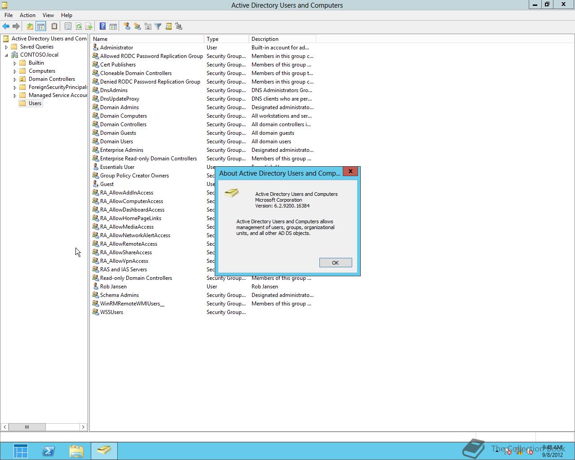Expand the Builtin container
Image resolution: width=575 pixels, height=460 pixels.
pos(15,63)
